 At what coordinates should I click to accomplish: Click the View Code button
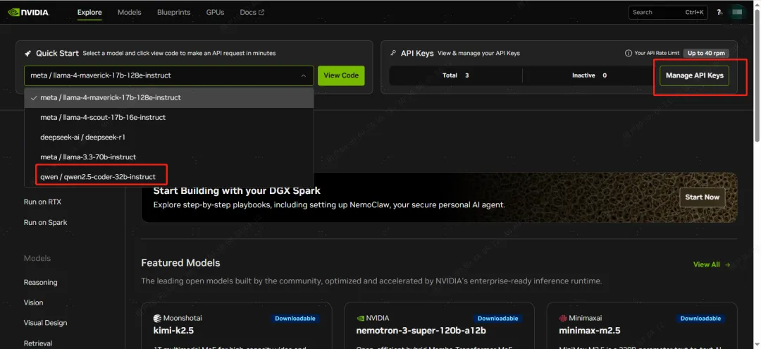pos(341,75)
